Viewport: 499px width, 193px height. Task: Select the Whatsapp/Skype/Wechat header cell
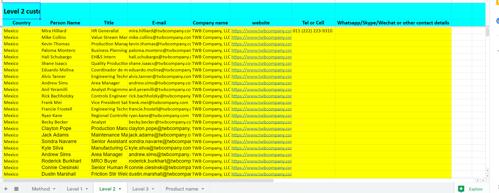pyautogui.click(x=393, y=23)
